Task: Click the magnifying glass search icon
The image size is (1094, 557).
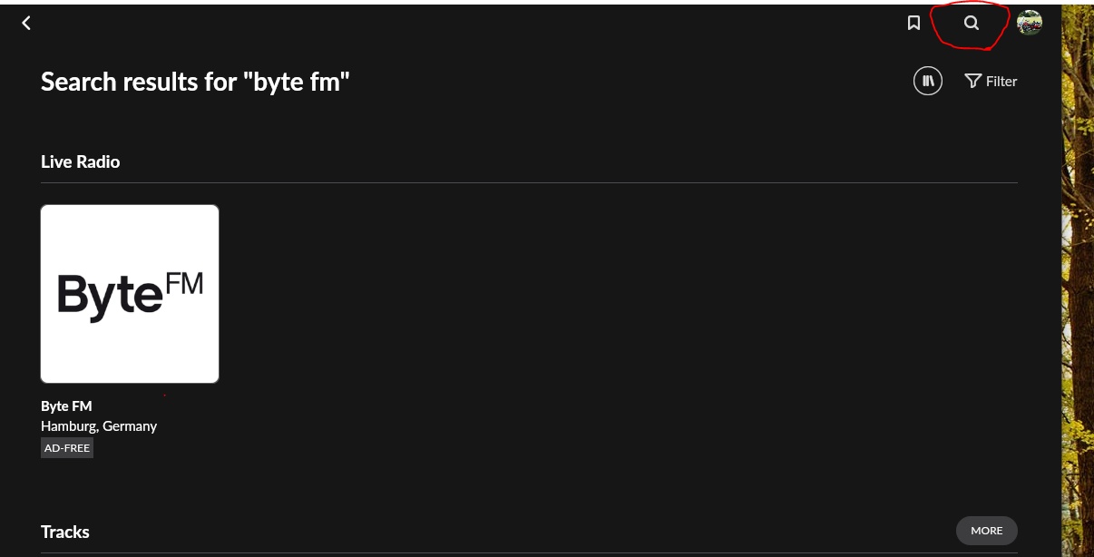Action: (x=971, y=24)
